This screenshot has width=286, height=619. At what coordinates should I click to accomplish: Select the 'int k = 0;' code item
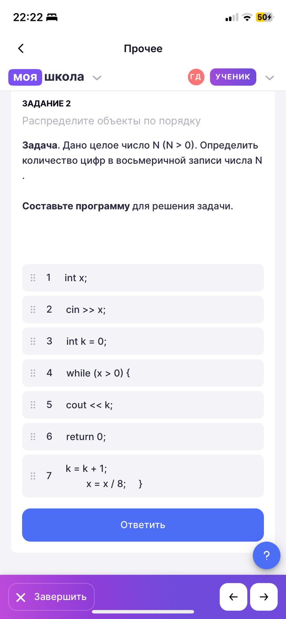coord(143,341)
